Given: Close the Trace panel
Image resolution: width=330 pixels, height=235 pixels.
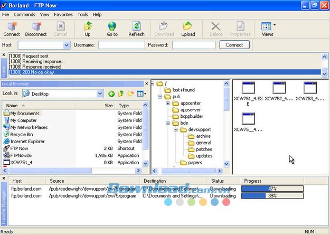Looking at the screenshot, I should [x=4, y=55].
